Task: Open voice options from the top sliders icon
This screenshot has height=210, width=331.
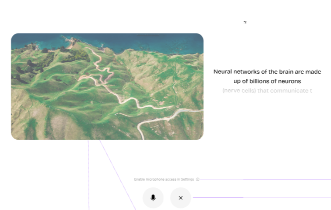Action: pos(245,22)
